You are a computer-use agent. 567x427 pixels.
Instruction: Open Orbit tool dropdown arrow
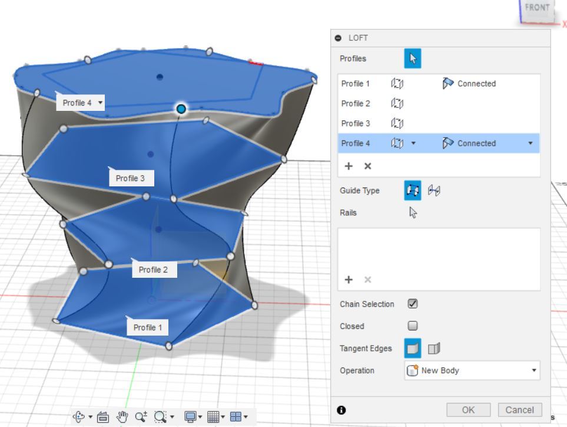click(x=90, y=416)
